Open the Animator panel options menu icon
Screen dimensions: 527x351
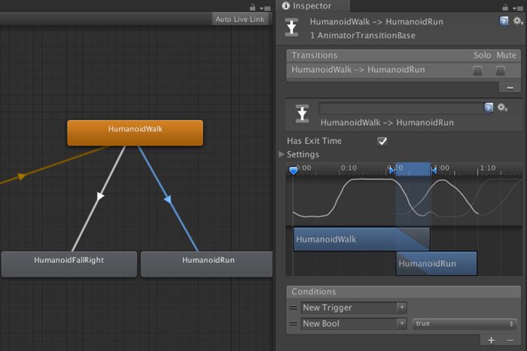(265, 7)
